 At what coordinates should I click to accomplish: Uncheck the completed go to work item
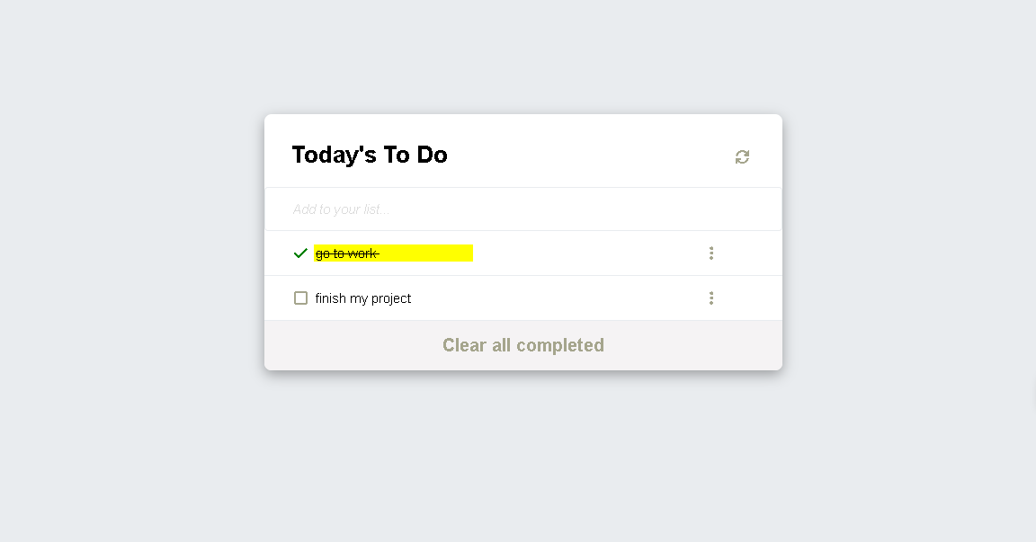[300, 253]
